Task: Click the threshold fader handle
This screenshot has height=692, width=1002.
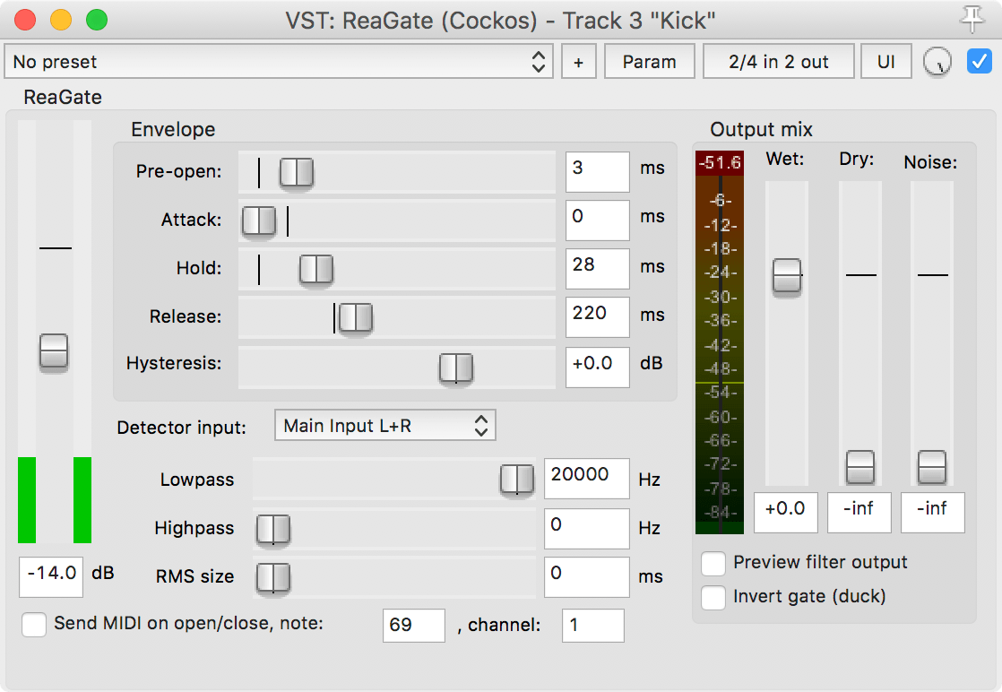Action: 54,350
